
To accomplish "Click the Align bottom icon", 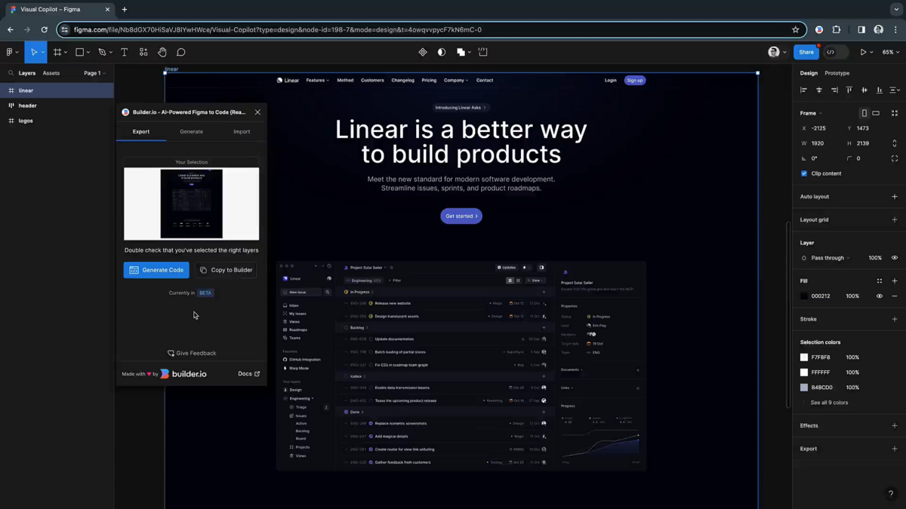I will (880, 90).
